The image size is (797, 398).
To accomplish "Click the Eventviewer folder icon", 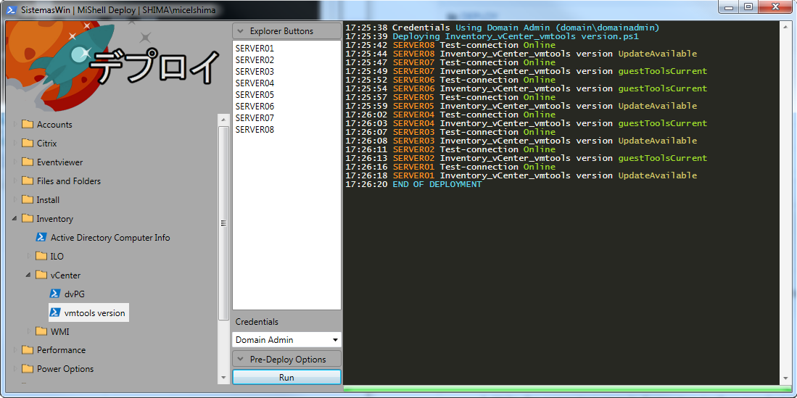I will (x=28, y=162).
